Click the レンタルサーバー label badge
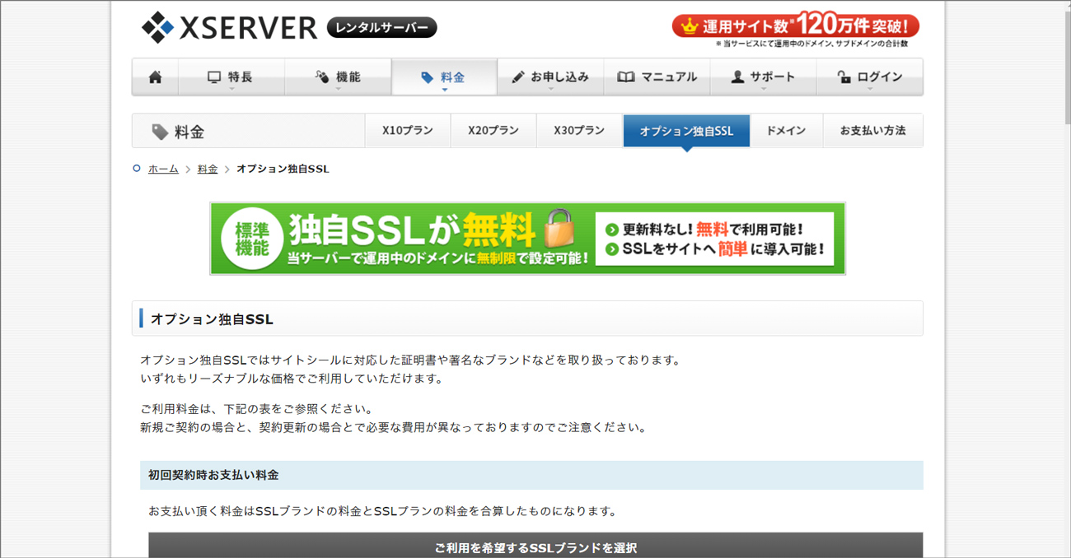Viewport: 1071px width, 558px height. (x=381, y=28)
